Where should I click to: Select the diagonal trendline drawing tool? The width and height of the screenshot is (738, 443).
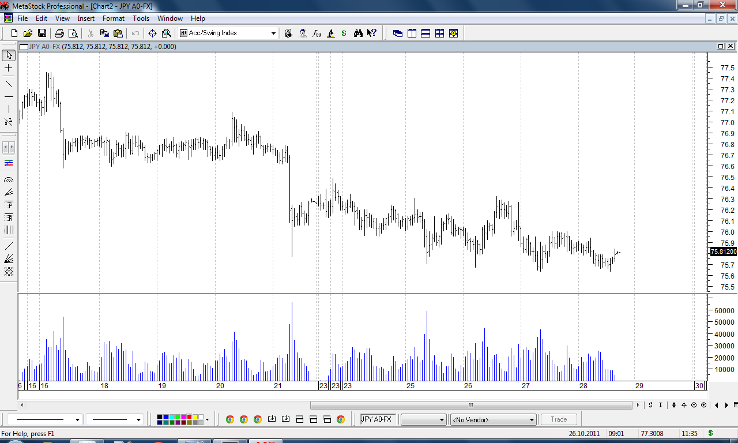[x=9, y=84]
